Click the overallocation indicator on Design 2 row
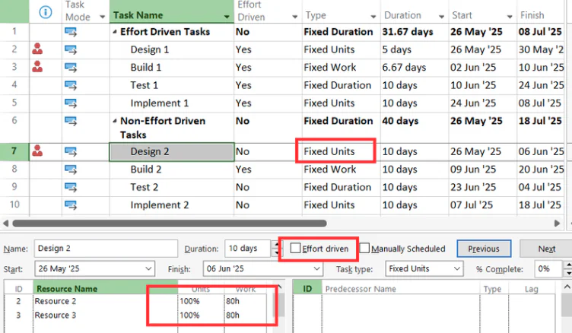Image resolution: width=572 pixels, height=333 pixels. pyautogui.click(x=37, y=151)
